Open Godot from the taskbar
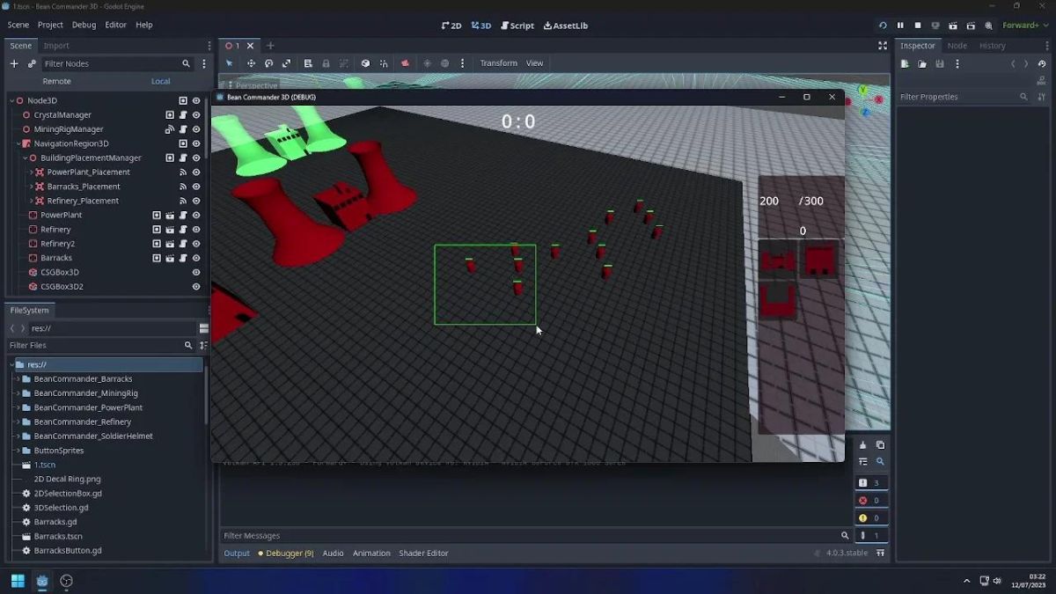The image size is (1056, 594). coord(41,581)
